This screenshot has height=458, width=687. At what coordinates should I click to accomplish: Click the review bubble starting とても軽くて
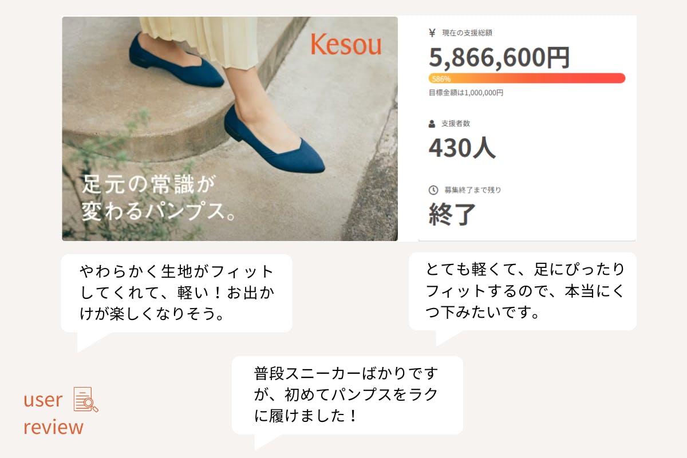point(522,291)
